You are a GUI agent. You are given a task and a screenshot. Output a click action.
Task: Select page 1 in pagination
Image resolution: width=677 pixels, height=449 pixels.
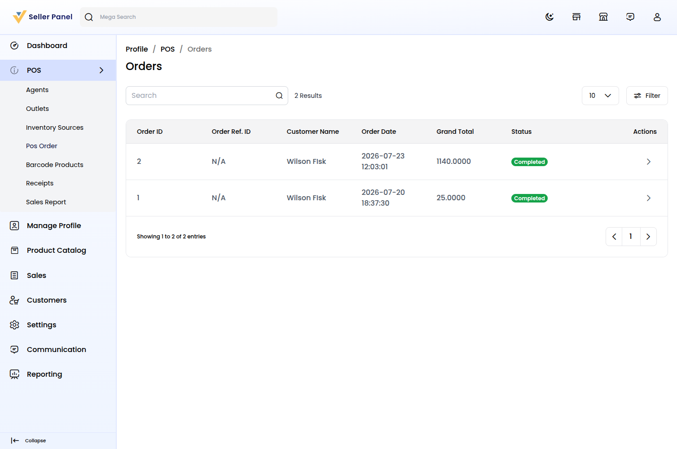pos(631,237)
